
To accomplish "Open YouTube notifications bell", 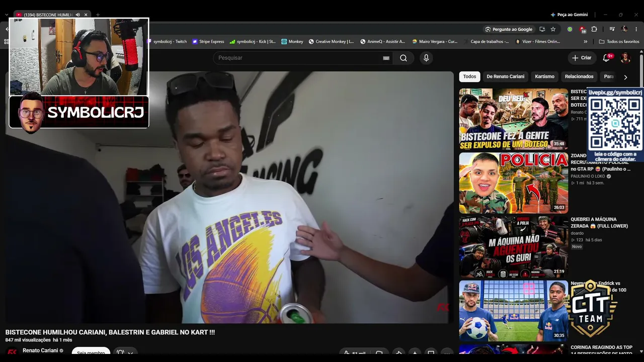I will 606,58.
